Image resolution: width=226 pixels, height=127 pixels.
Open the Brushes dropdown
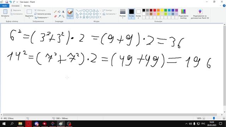(70, 18)
